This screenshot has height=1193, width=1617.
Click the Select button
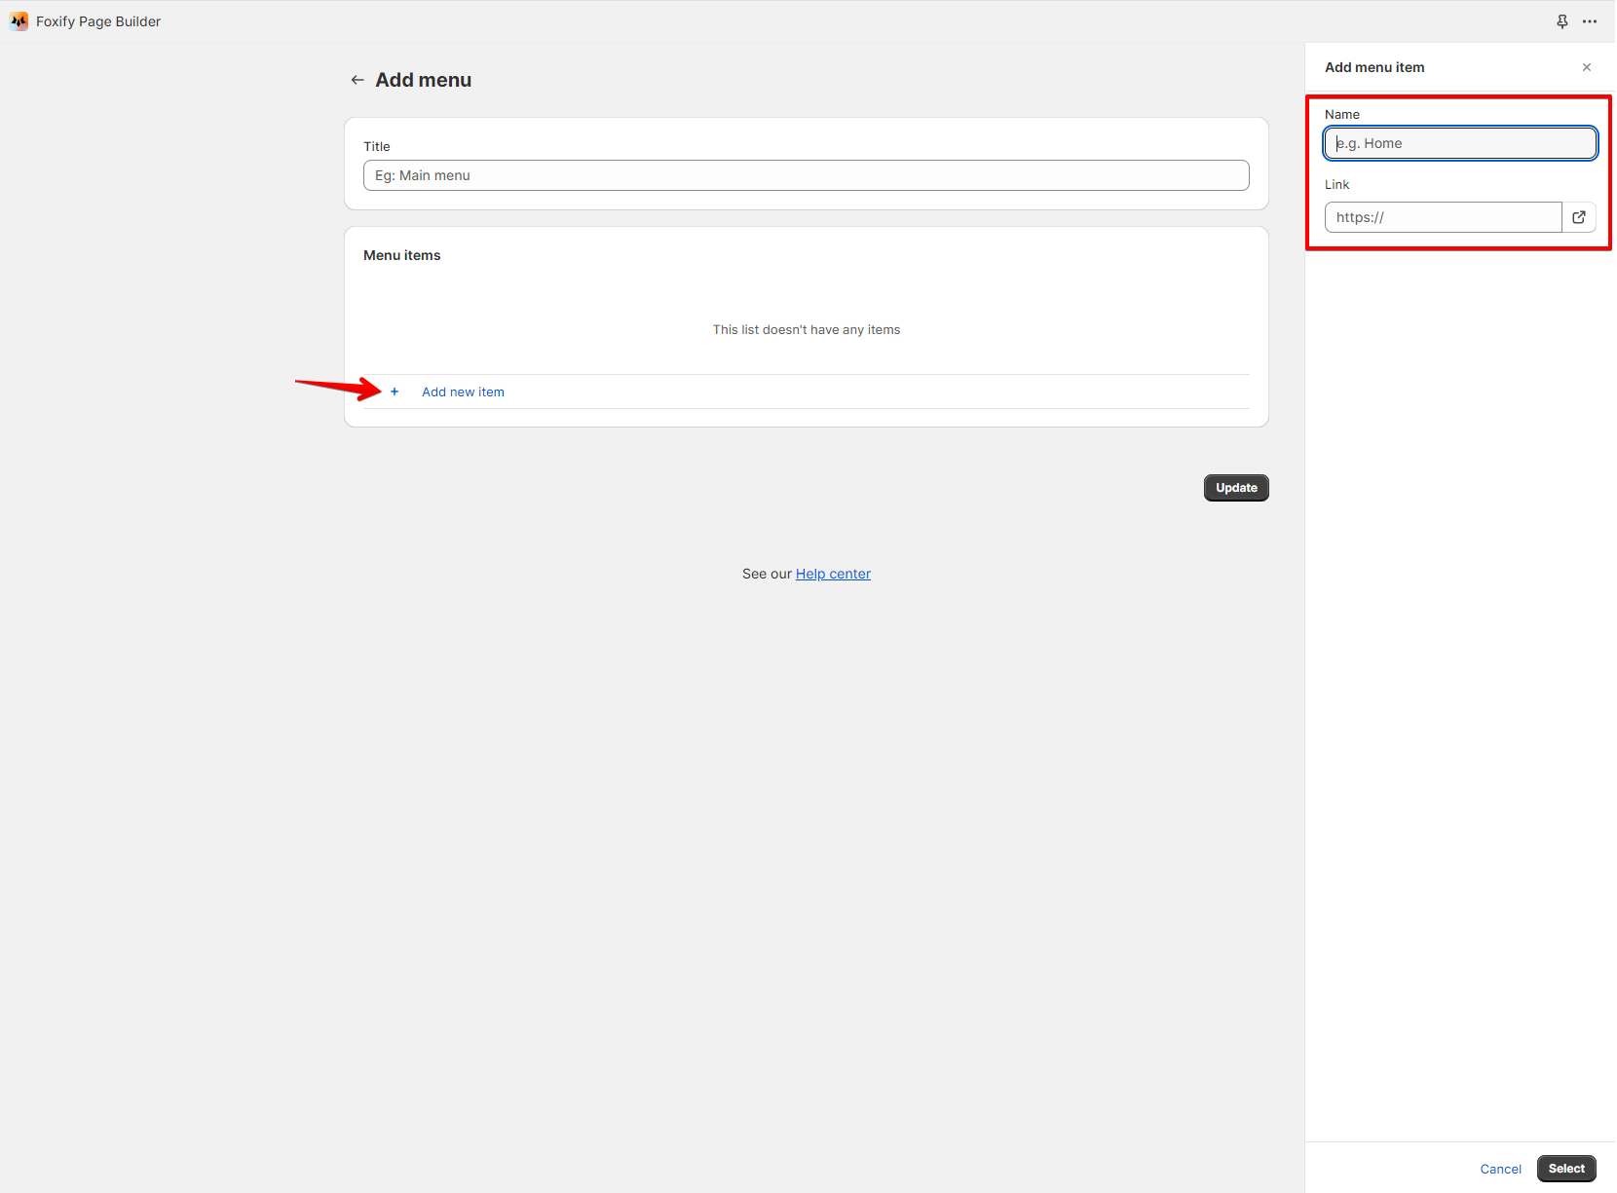coord(1566,1169)
